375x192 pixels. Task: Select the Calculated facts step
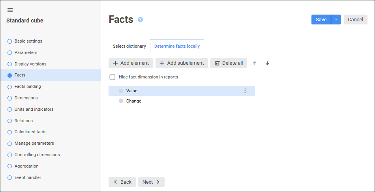click(x=30, y=132)
